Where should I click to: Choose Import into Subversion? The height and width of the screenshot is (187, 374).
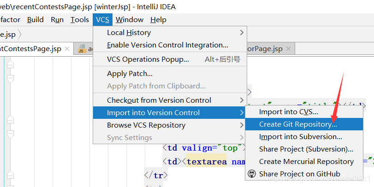pos(304,137)
